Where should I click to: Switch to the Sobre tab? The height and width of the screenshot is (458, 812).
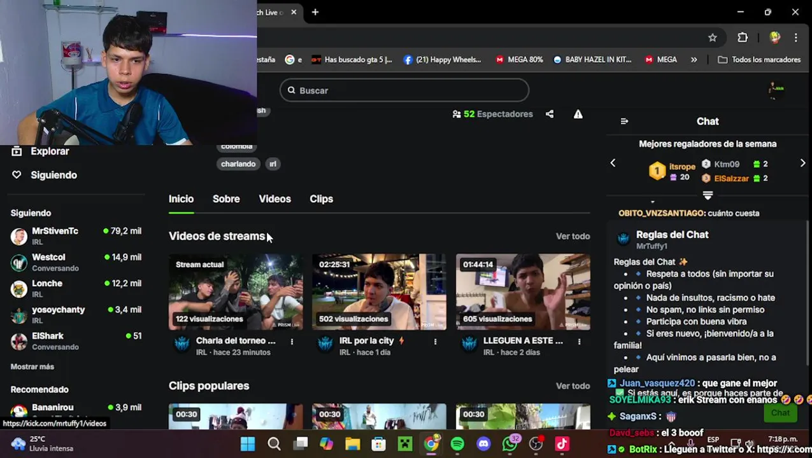226,198
